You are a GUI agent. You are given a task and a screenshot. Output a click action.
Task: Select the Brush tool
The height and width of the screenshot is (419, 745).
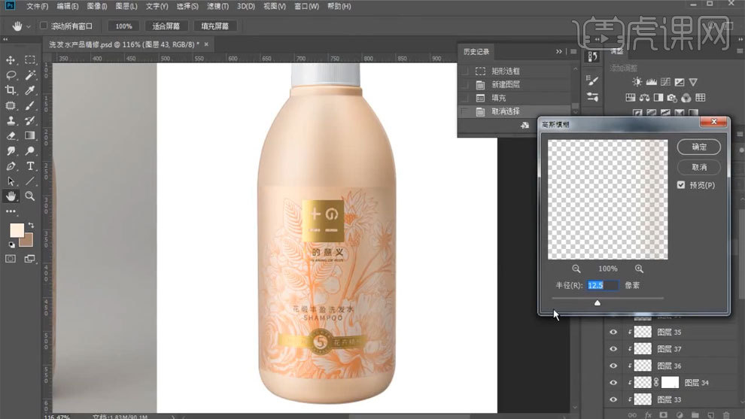tap(30, 105)
